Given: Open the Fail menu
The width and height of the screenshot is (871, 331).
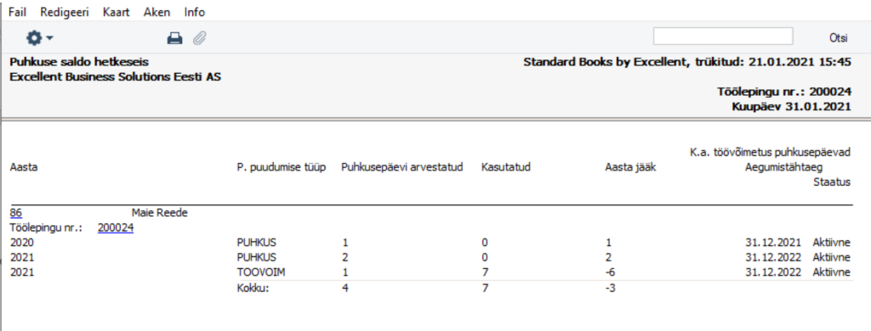Looking at the screenshot, I should [17, 12].
